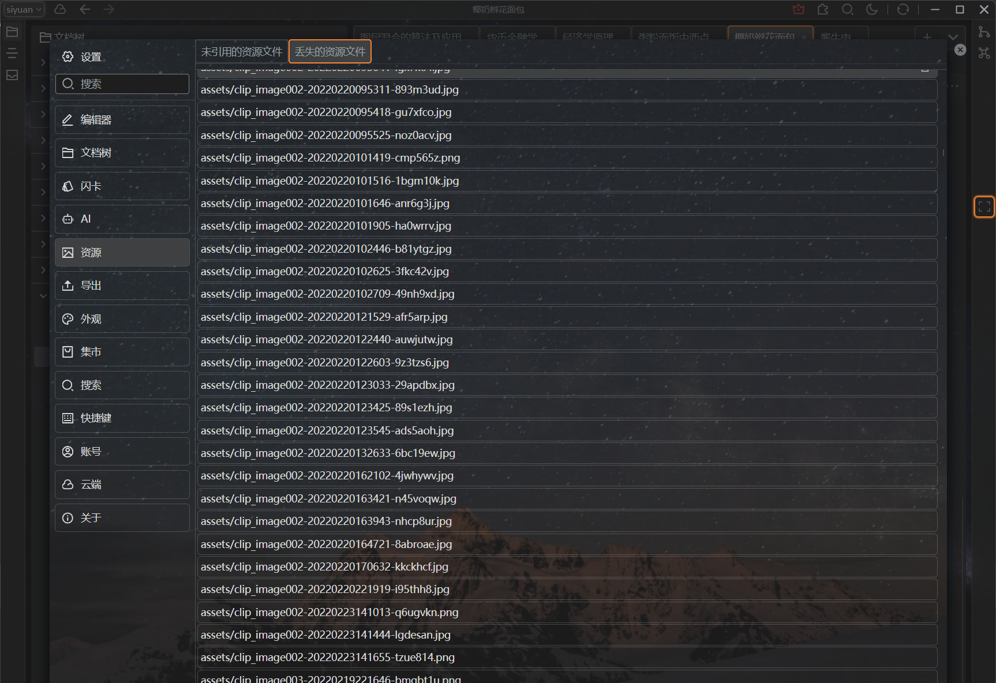The width and height of the screenshot is (996, 683).
Task: Click the cloud sync status icon
Action: tap(60, 9)
